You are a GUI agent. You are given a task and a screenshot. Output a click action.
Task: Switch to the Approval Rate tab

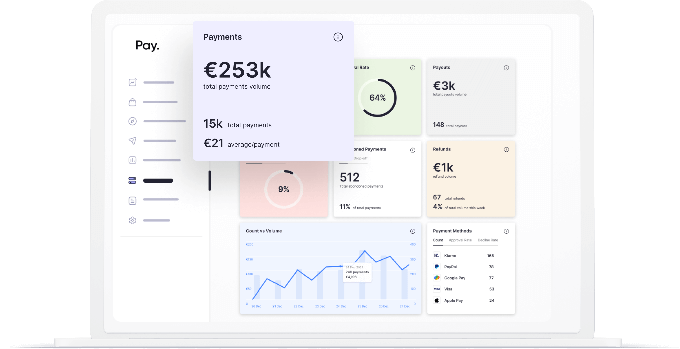pos(460,240)
